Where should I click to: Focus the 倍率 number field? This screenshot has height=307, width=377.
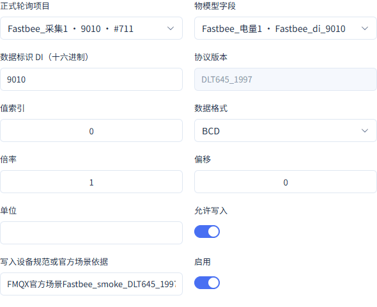(x=91, y=182)
